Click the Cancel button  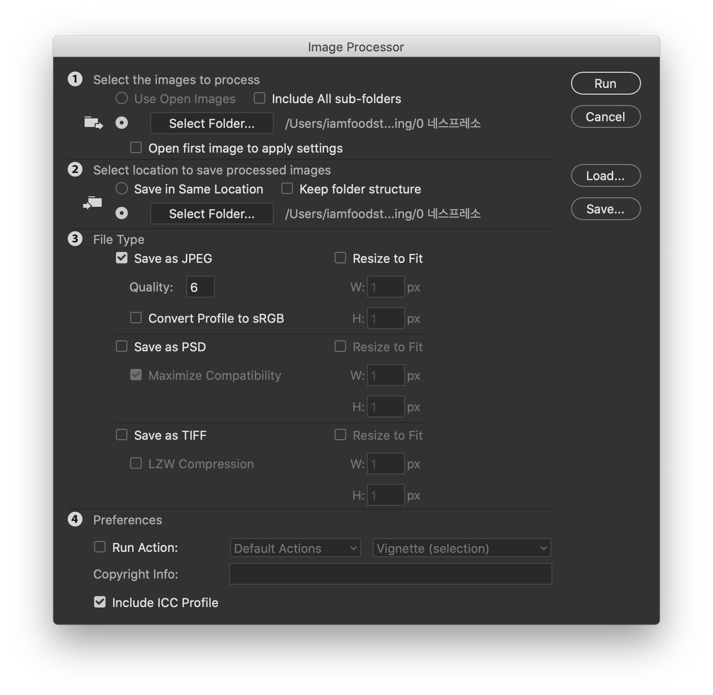coord(606,116)
